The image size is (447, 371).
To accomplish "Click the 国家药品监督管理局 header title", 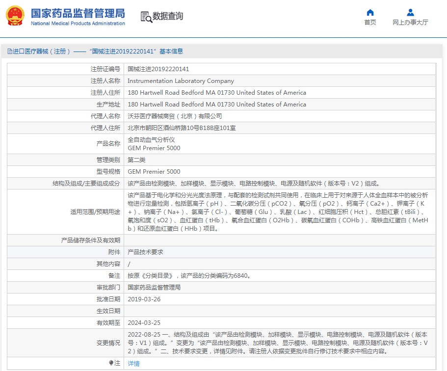I will (78, 13).
